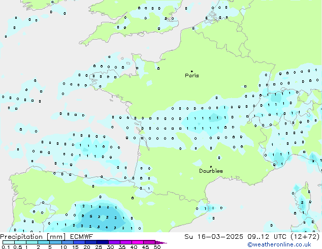This screenshot has width=322, height=249.
Task: Select the Paris location dot marker
Action: [192, 71]
